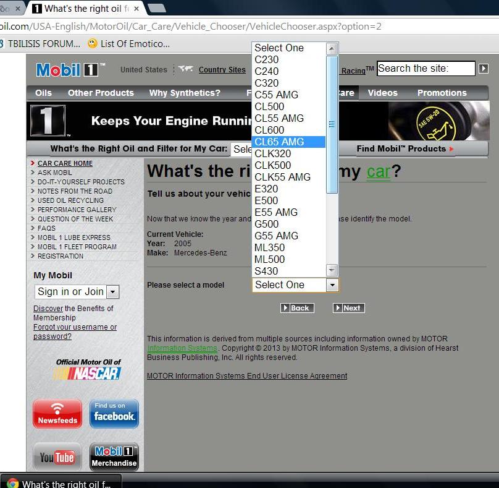
Task: Click the search go arrow icon
Action: coord(484,69)
